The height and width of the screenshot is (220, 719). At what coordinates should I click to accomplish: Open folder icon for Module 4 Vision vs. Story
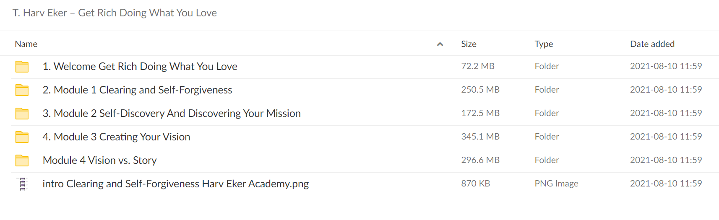(22, 160)
